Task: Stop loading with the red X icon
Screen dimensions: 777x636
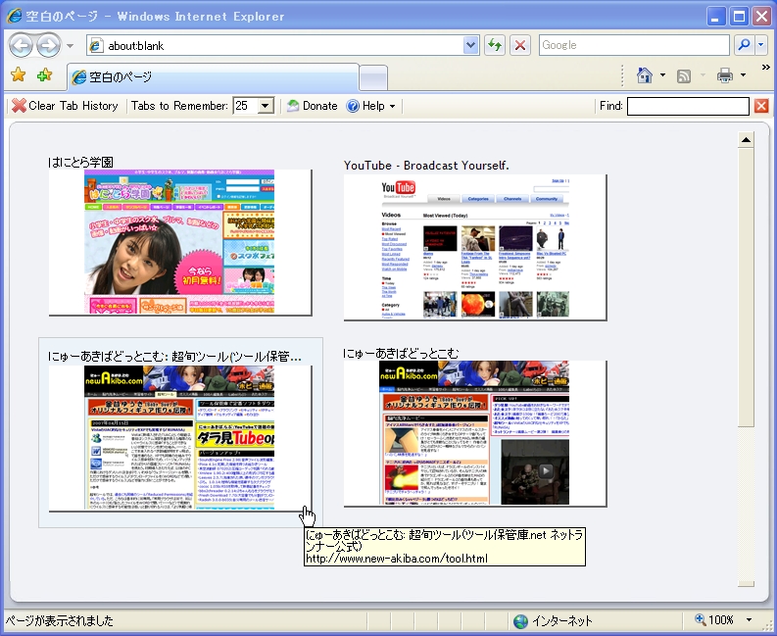Action: click(x=520, y=46)
